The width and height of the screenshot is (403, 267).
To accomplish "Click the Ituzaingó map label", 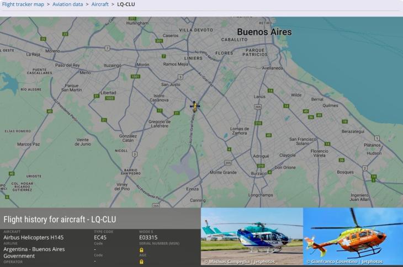I will click(x=113, y=66).
